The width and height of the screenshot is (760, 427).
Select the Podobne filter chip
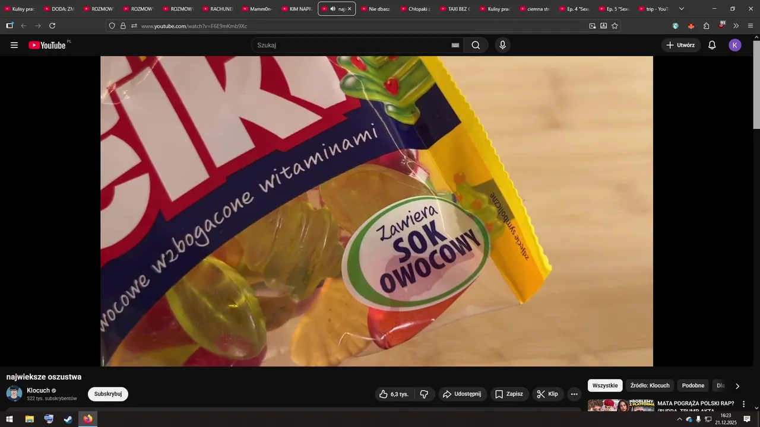(693, 385)
